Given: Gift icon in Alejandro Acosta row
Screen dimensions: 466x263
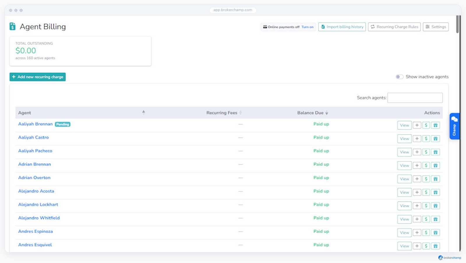Looking at the screenshot, I should click(435, 192).
